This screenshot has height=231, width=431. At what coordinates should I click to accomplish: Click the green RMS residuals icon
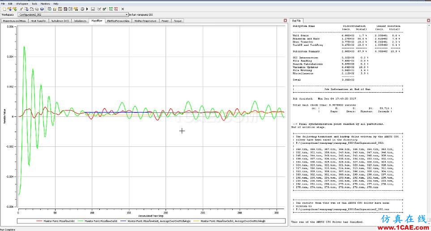[x=111, y=9]
